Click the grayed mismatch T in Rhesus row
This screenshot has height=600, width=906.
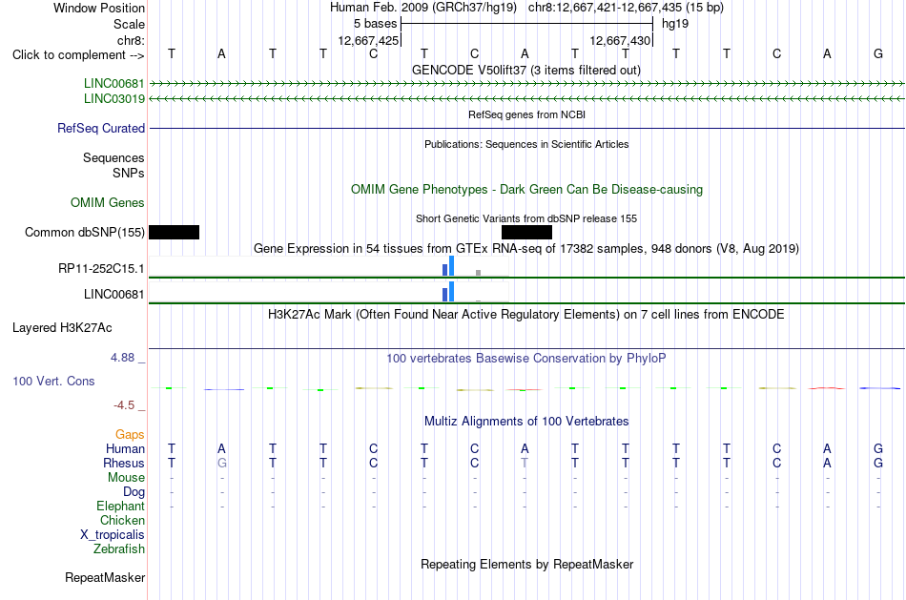(525, 464)
